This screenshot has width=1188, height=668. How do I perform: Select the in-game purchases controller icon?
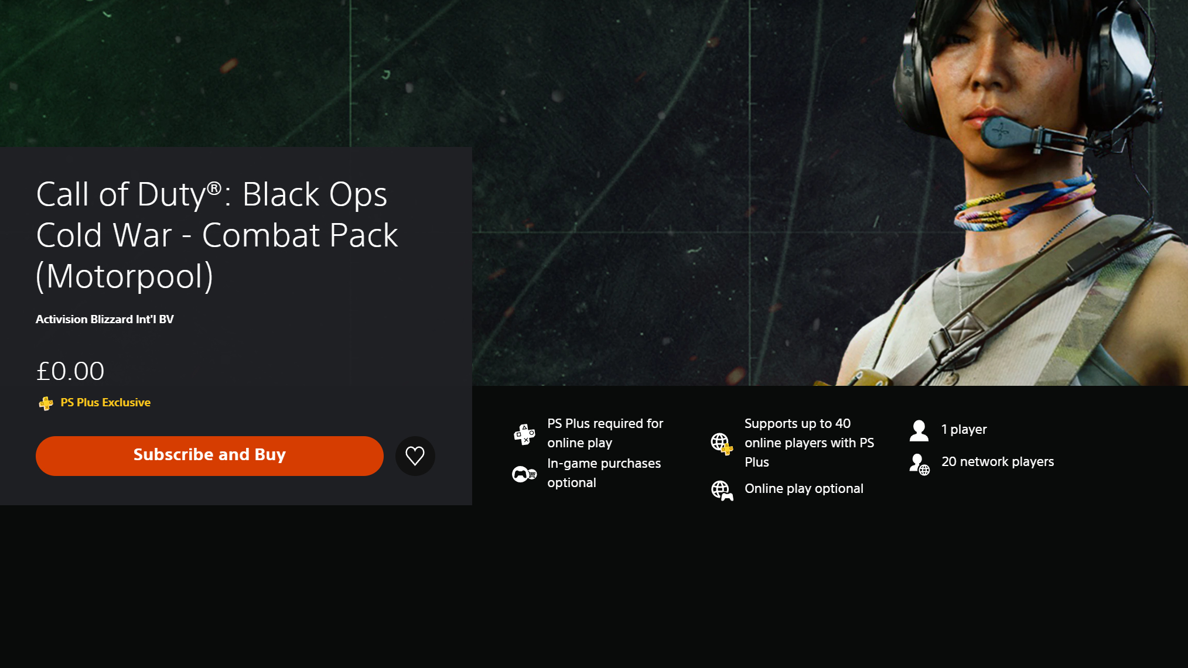click(x=524, y=474)
